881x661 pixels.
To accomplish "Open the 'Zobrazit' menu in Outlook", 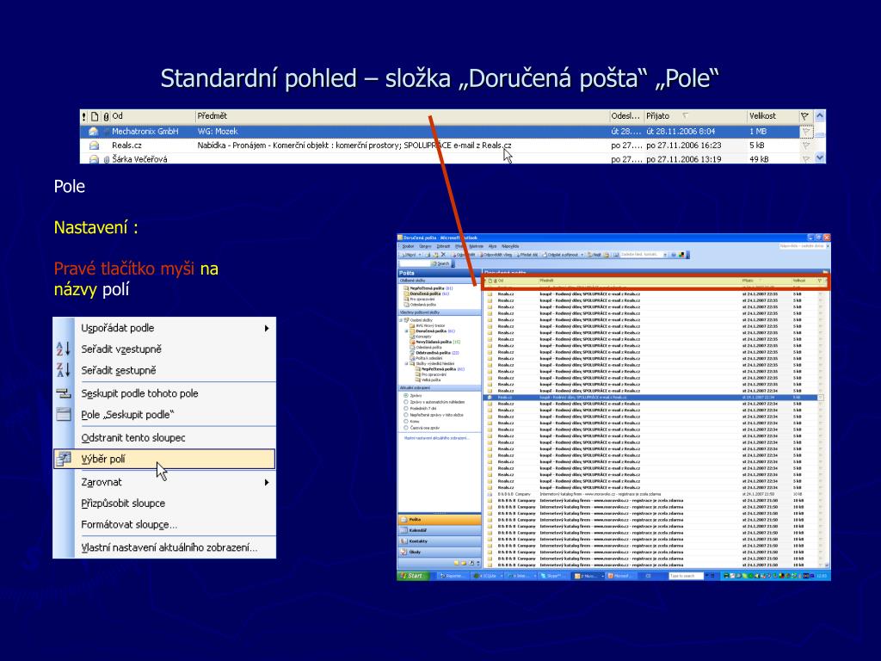I will (443, 246).
